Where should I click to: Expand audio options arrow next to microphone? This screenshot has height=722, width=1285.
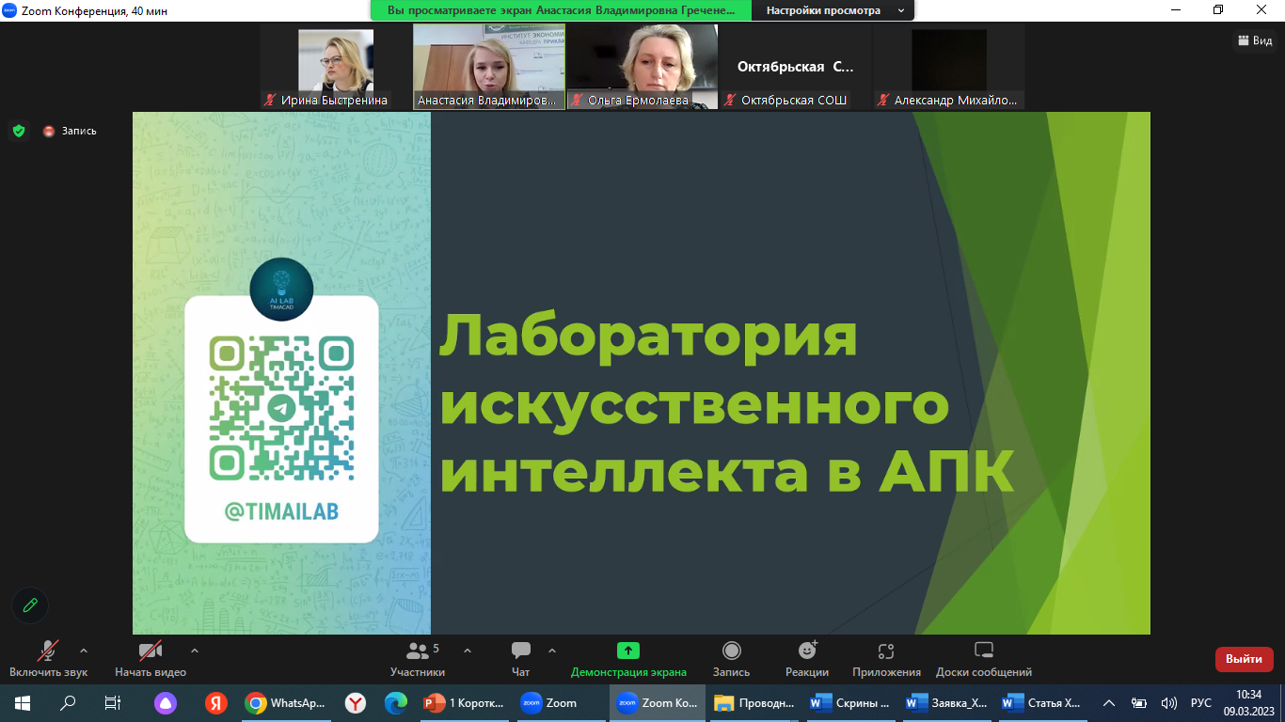84,651
